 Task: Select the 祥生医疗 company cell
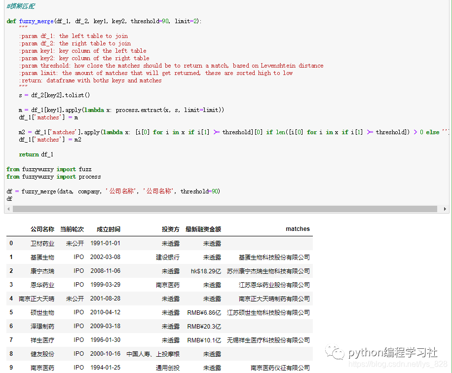[42, 340]
